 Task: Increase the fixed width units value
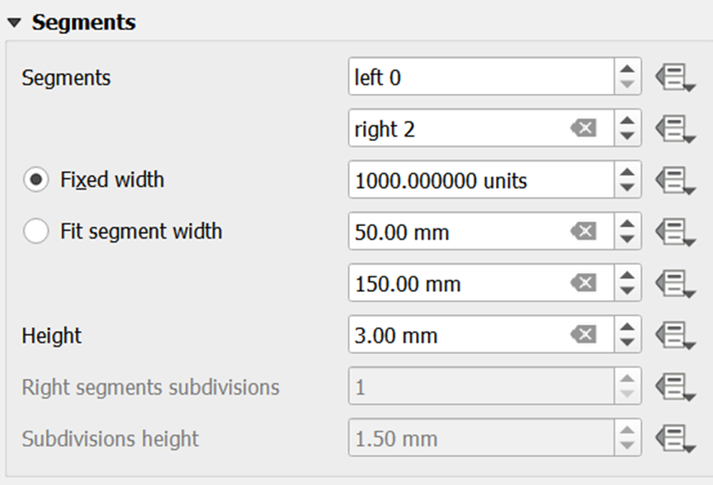click(x=628, y=172)
